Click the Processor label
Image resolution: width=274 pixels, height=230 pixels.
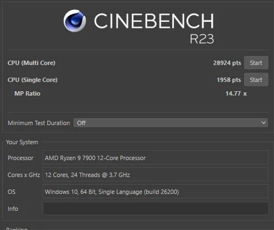point(20,158)
